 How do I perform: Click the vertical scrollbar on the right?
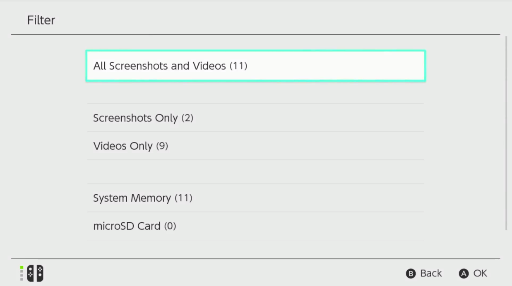point(506,133)
